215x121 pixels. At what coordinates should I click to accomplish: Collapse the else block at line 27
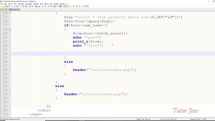pos(10,66)
